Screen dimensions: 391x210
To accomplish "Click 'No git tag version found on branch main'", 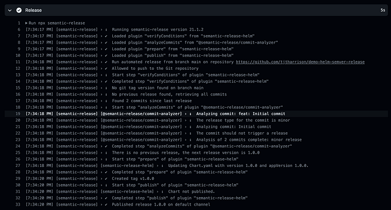I will pyautogui.click(x=158, y=88).
